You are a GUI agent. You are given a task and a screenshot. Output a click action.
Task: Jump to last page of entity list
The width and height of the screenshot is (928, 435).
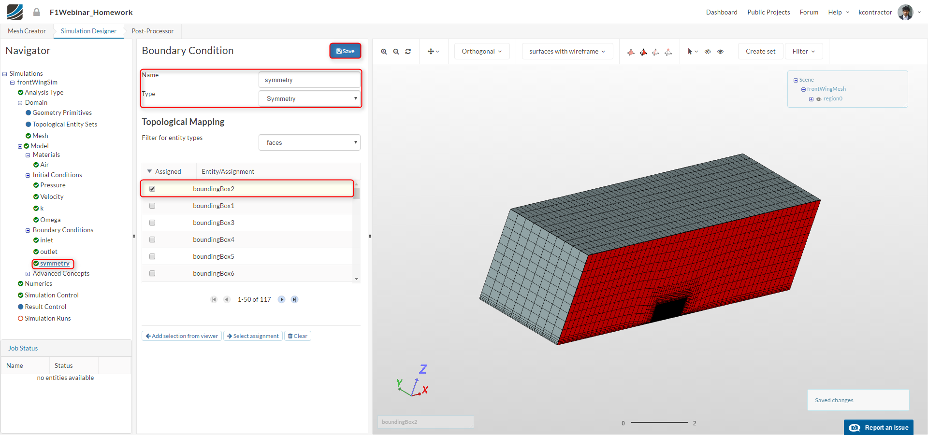pos(294,300)
